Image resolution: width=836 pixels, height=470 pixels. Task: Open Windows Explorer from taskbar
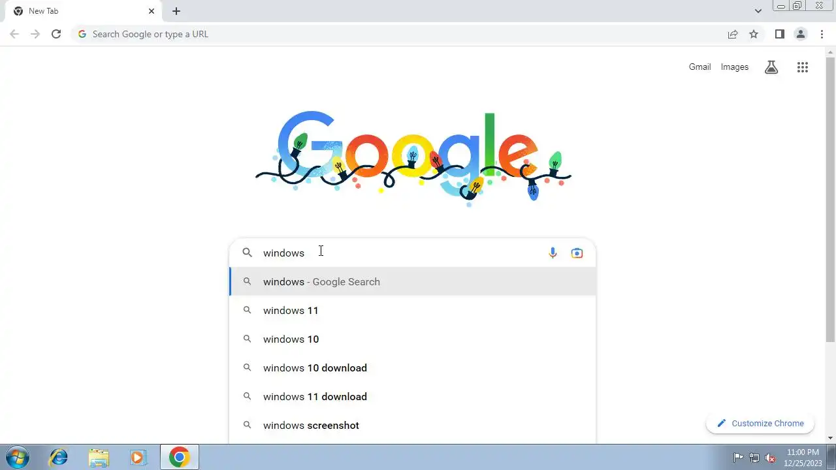(99, 457)
